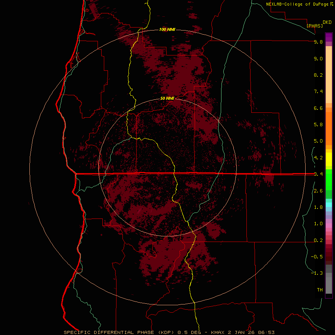Click the 9.0 scale value

click(x=318, y=59)
